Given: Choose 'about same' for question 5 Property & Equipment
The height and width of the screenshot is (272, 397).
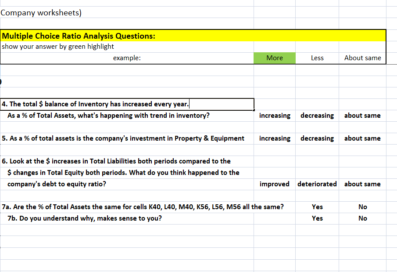Looking at the screenshot, I should point(362,138).
